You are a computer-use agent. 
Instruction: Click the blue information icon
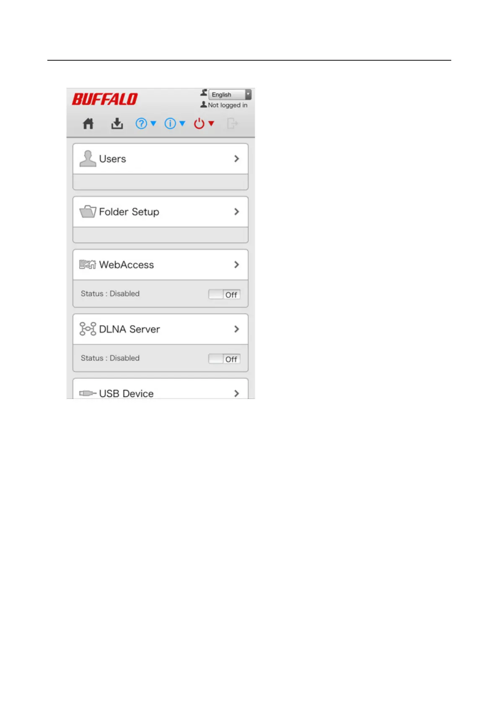point(170,124)
